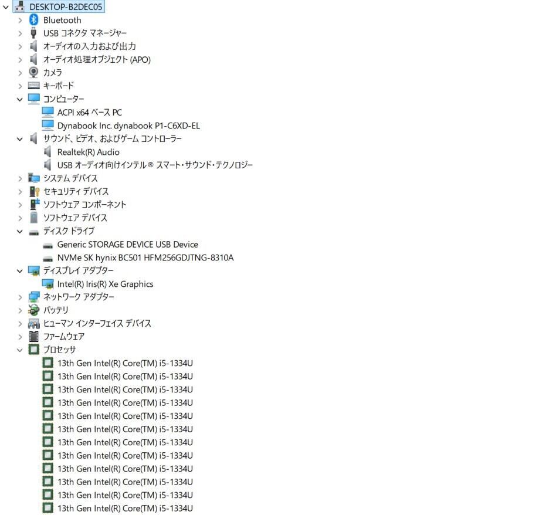The height and width of the screenshot is (515, 549).
Task: Click the コンピューター monitor icon
Action: point(33,99)
